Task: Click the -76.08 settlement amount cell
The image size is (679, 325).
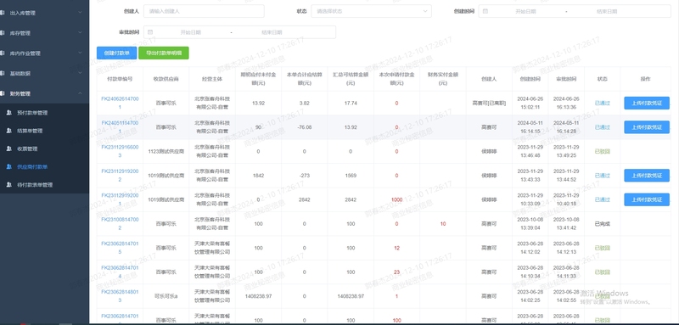Action: pyautogui.click(x=305, y=127)
